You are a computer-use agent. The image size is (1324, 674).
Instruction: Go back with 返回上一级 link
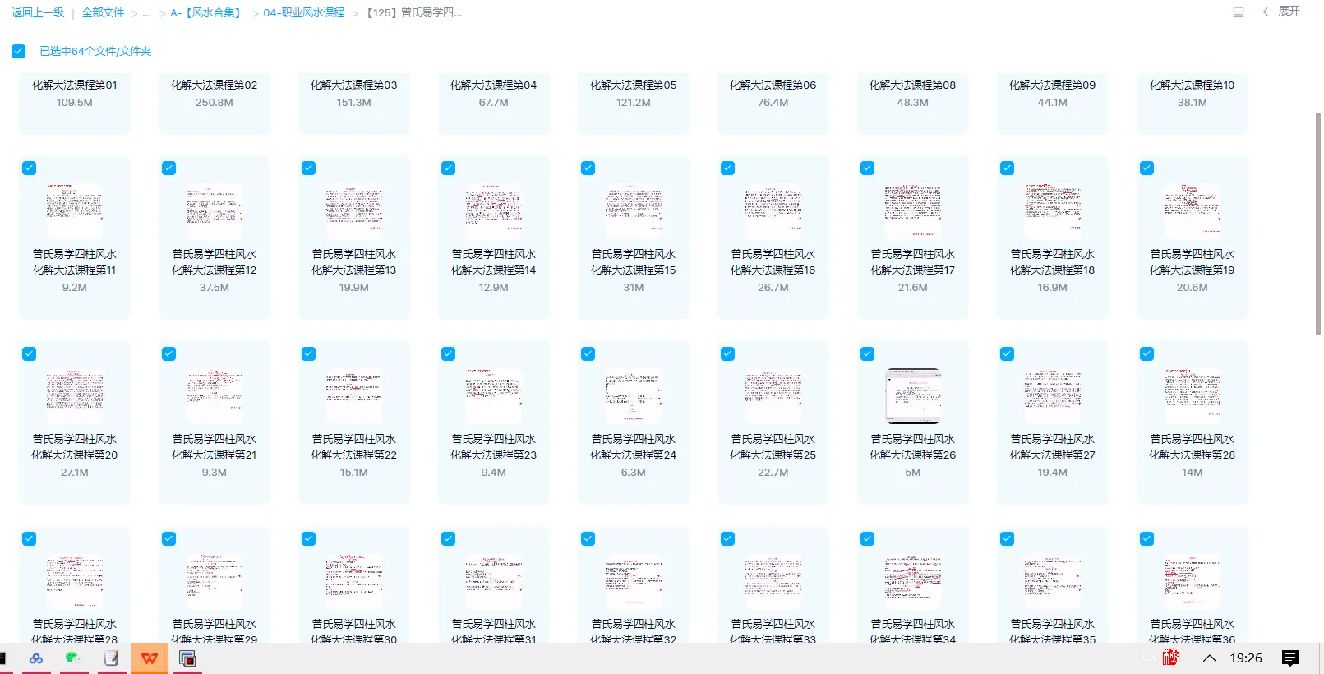tap(38, 12)
